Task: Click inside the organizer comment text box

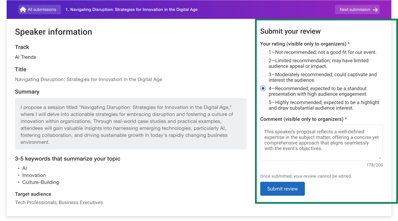Action: [321, 142]
